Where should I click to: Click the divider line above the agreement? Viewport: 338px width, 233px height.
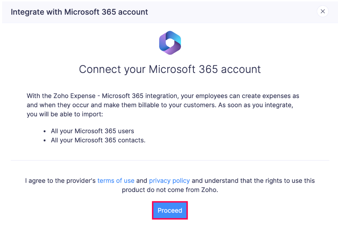(170, 160)
